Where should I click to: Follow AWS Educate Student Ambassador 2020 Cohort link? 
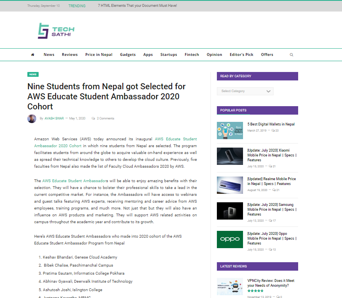click(x=115, y=142)
